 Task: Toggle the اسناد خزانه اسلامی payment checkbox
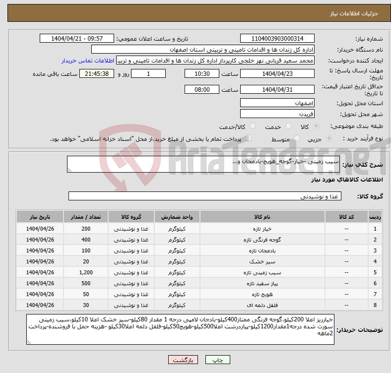click(249, 137)
